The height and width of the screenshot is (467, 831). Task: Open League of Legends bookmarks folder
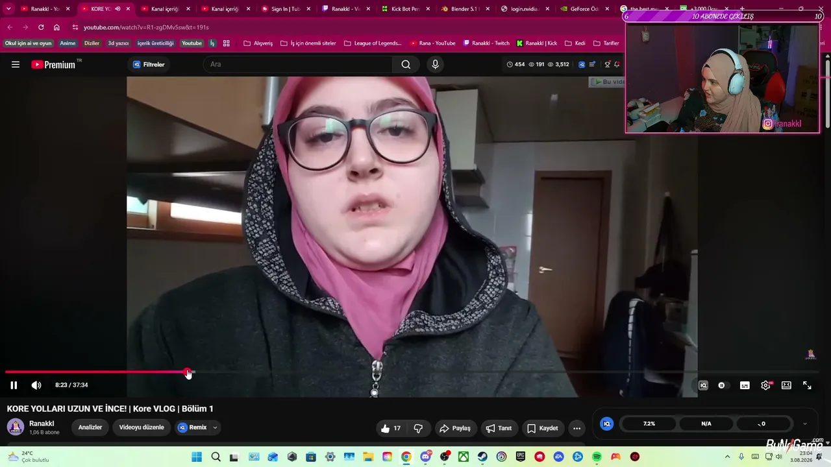[373, 43]
